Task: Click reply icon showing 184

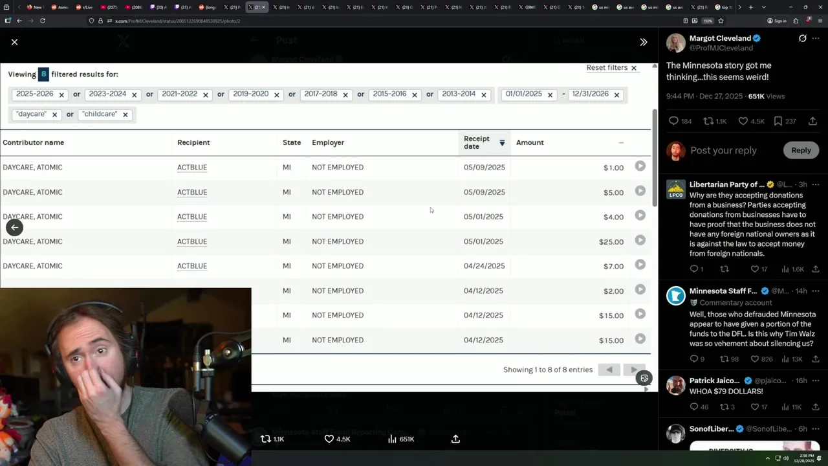Action: point(673,121)
